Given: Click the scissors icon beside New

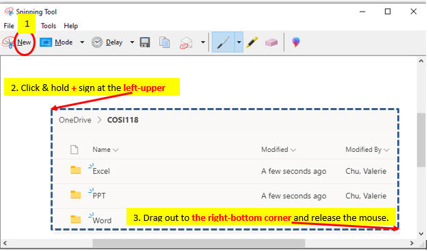Looking at the screenshot, I should [x=9, y=42].
